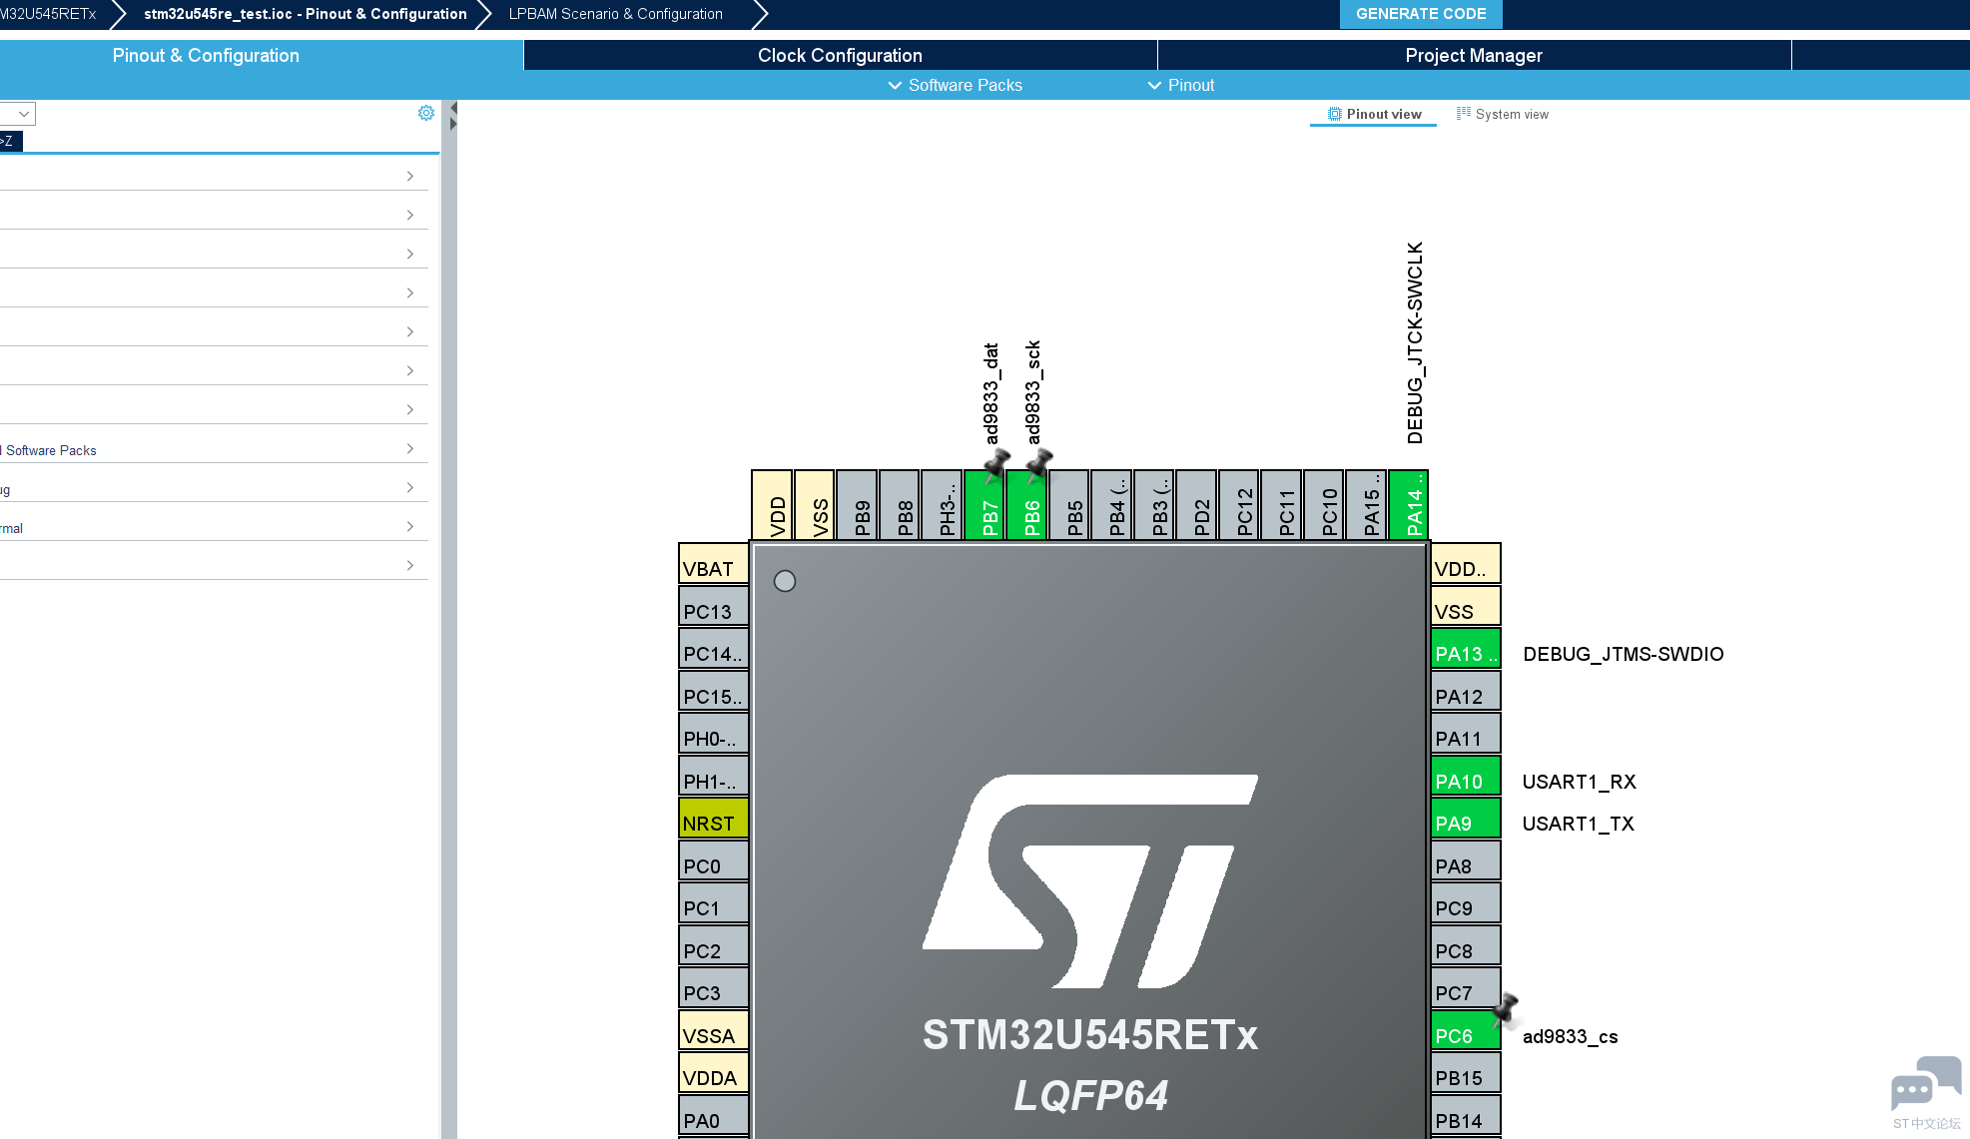Click the ad9833_cs signal label
Viewport: 1970px width, 1139px height.
[x=1571, y=1036]
